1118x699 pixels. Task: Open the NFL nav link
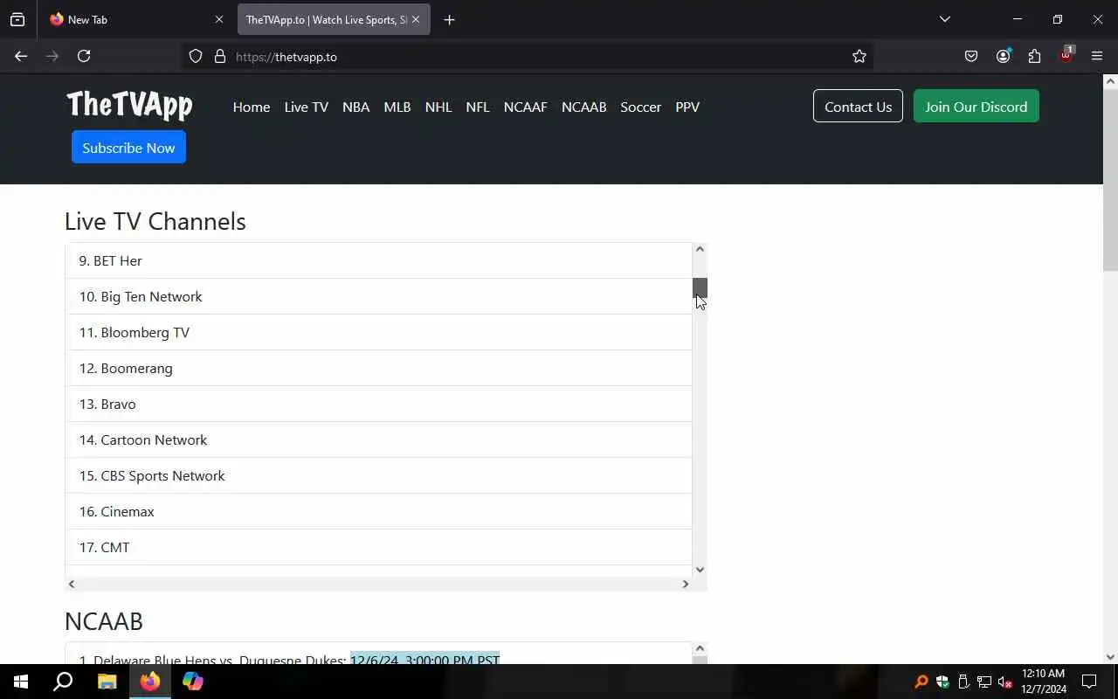478,107
